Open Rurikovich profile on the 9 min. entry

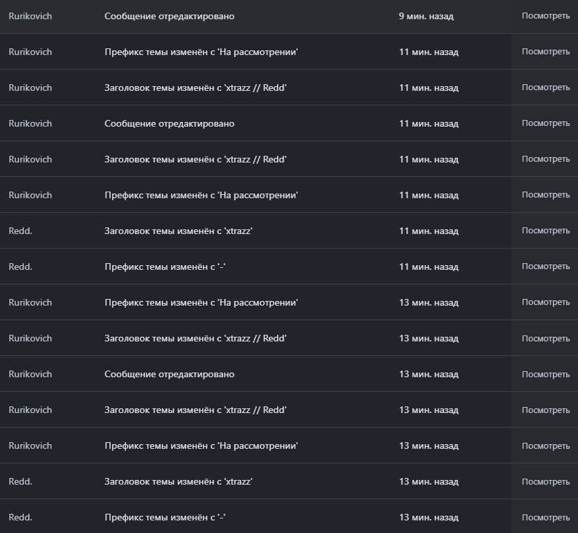30,16
